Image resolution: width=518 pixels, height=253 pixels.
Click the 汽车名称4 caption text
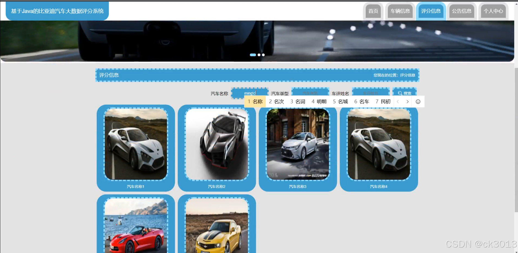click(x=379, y=187)
